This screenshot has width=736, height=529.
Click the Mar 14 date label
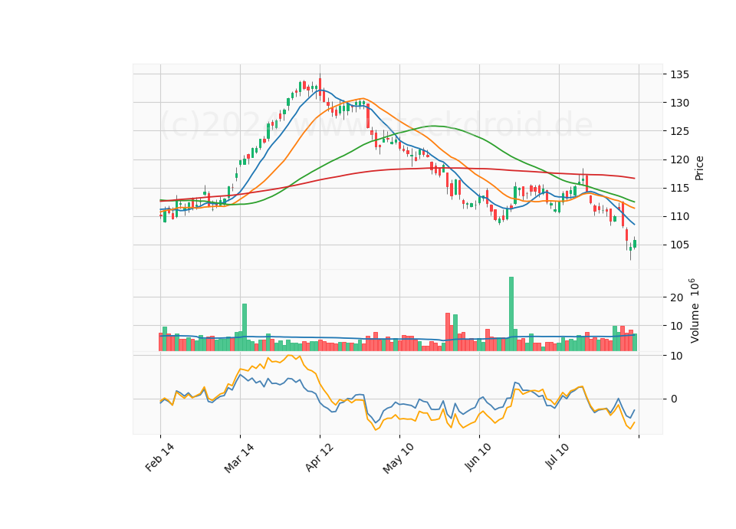pos(239,458)
